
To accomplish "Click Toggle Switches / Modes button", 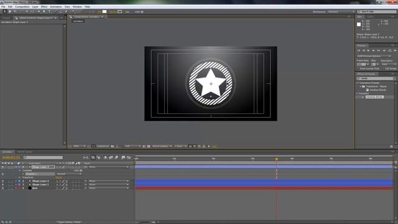I will 69,222.
